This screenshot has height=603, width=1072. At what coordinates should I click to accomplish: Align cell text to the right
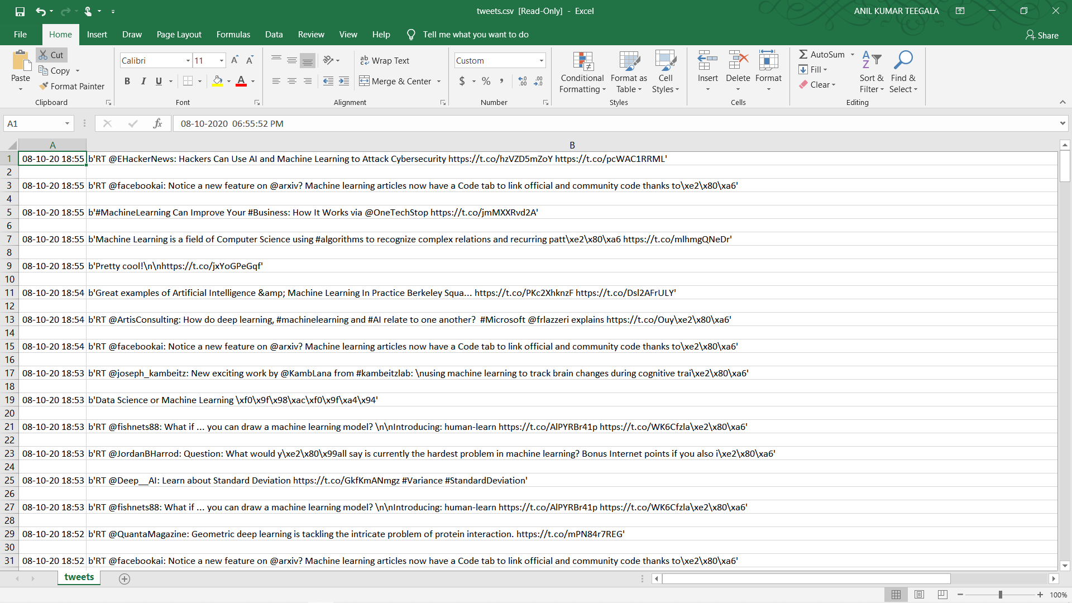pyautogui.click(x=307, y=81)
